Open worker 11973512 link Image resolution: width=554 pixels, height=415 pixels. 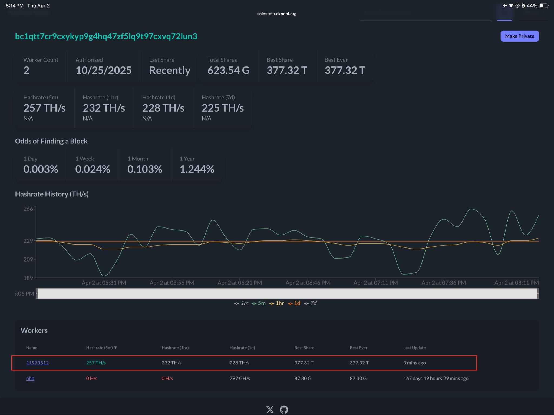tap(37, 363)
